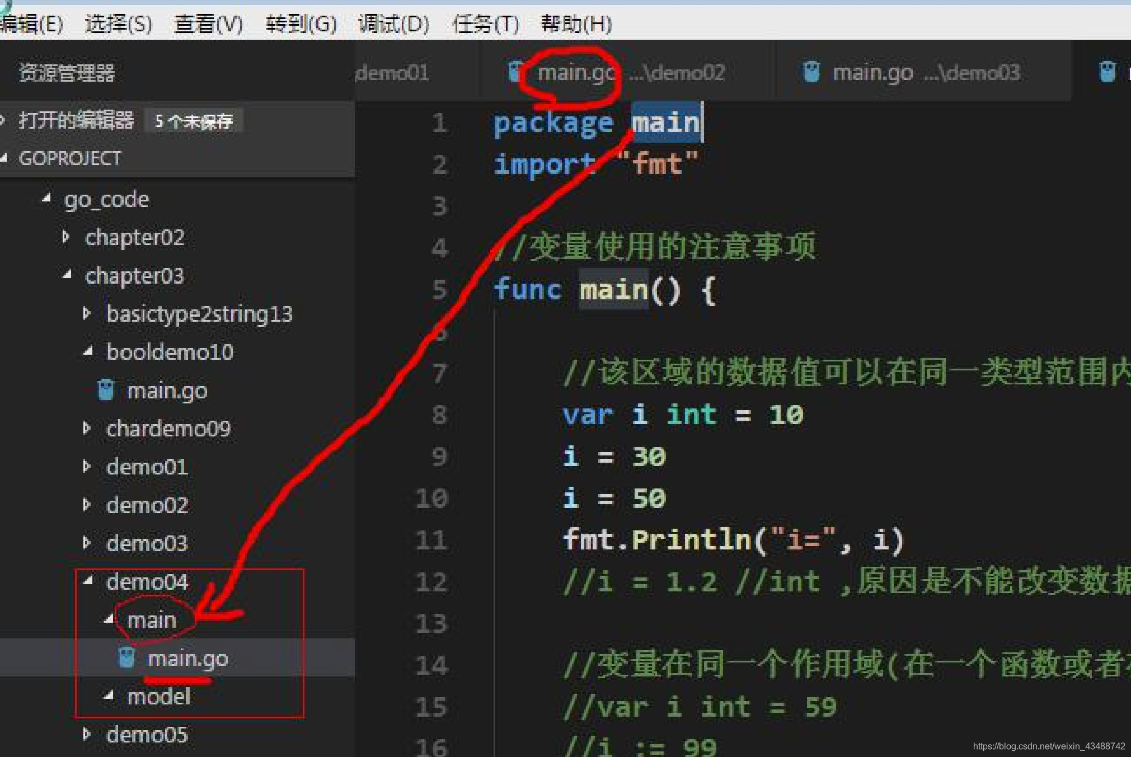Image resolution: width=1131 pixels, height=757 pixels.
Task: Click line number 8 in the gutter
Action: [x=439, y=415]
